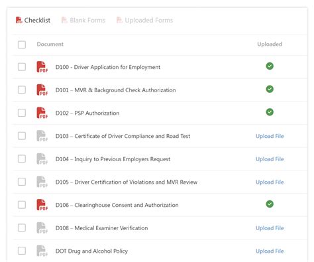The height and width of the screenshot is (262, 314).
Task: Switch to the Blank Forms tab
Action: (83, 20)
